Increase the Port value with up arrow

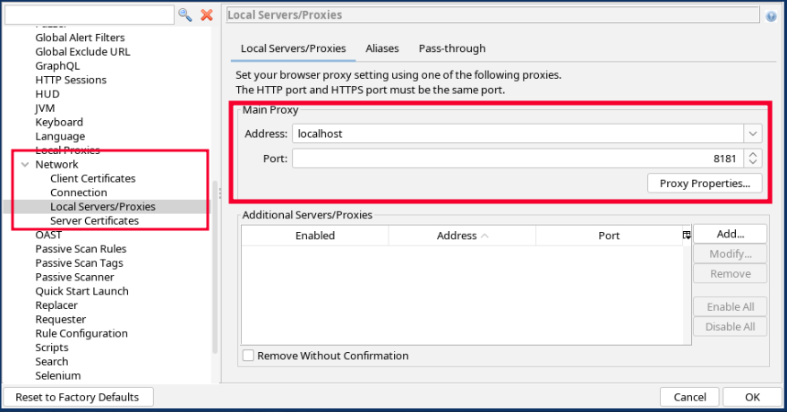click(753, 154)
